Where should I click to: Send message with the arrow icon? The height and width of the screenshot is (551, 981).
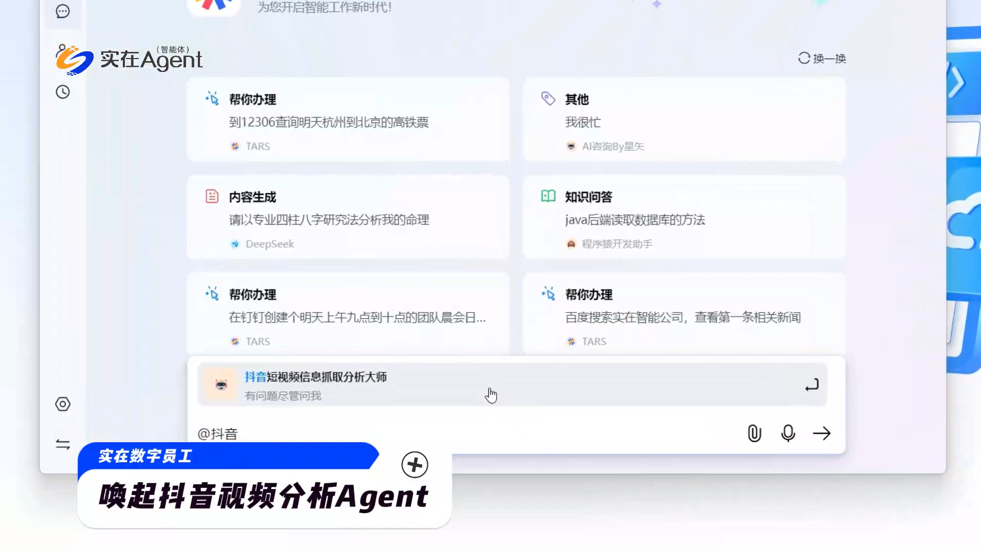[x=821, y=433]
